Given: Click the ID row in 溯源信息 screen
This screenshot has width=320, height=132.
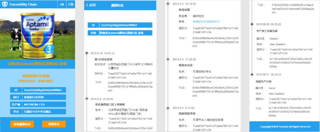Looking at the screenshot, I should (x=120, y=25).
